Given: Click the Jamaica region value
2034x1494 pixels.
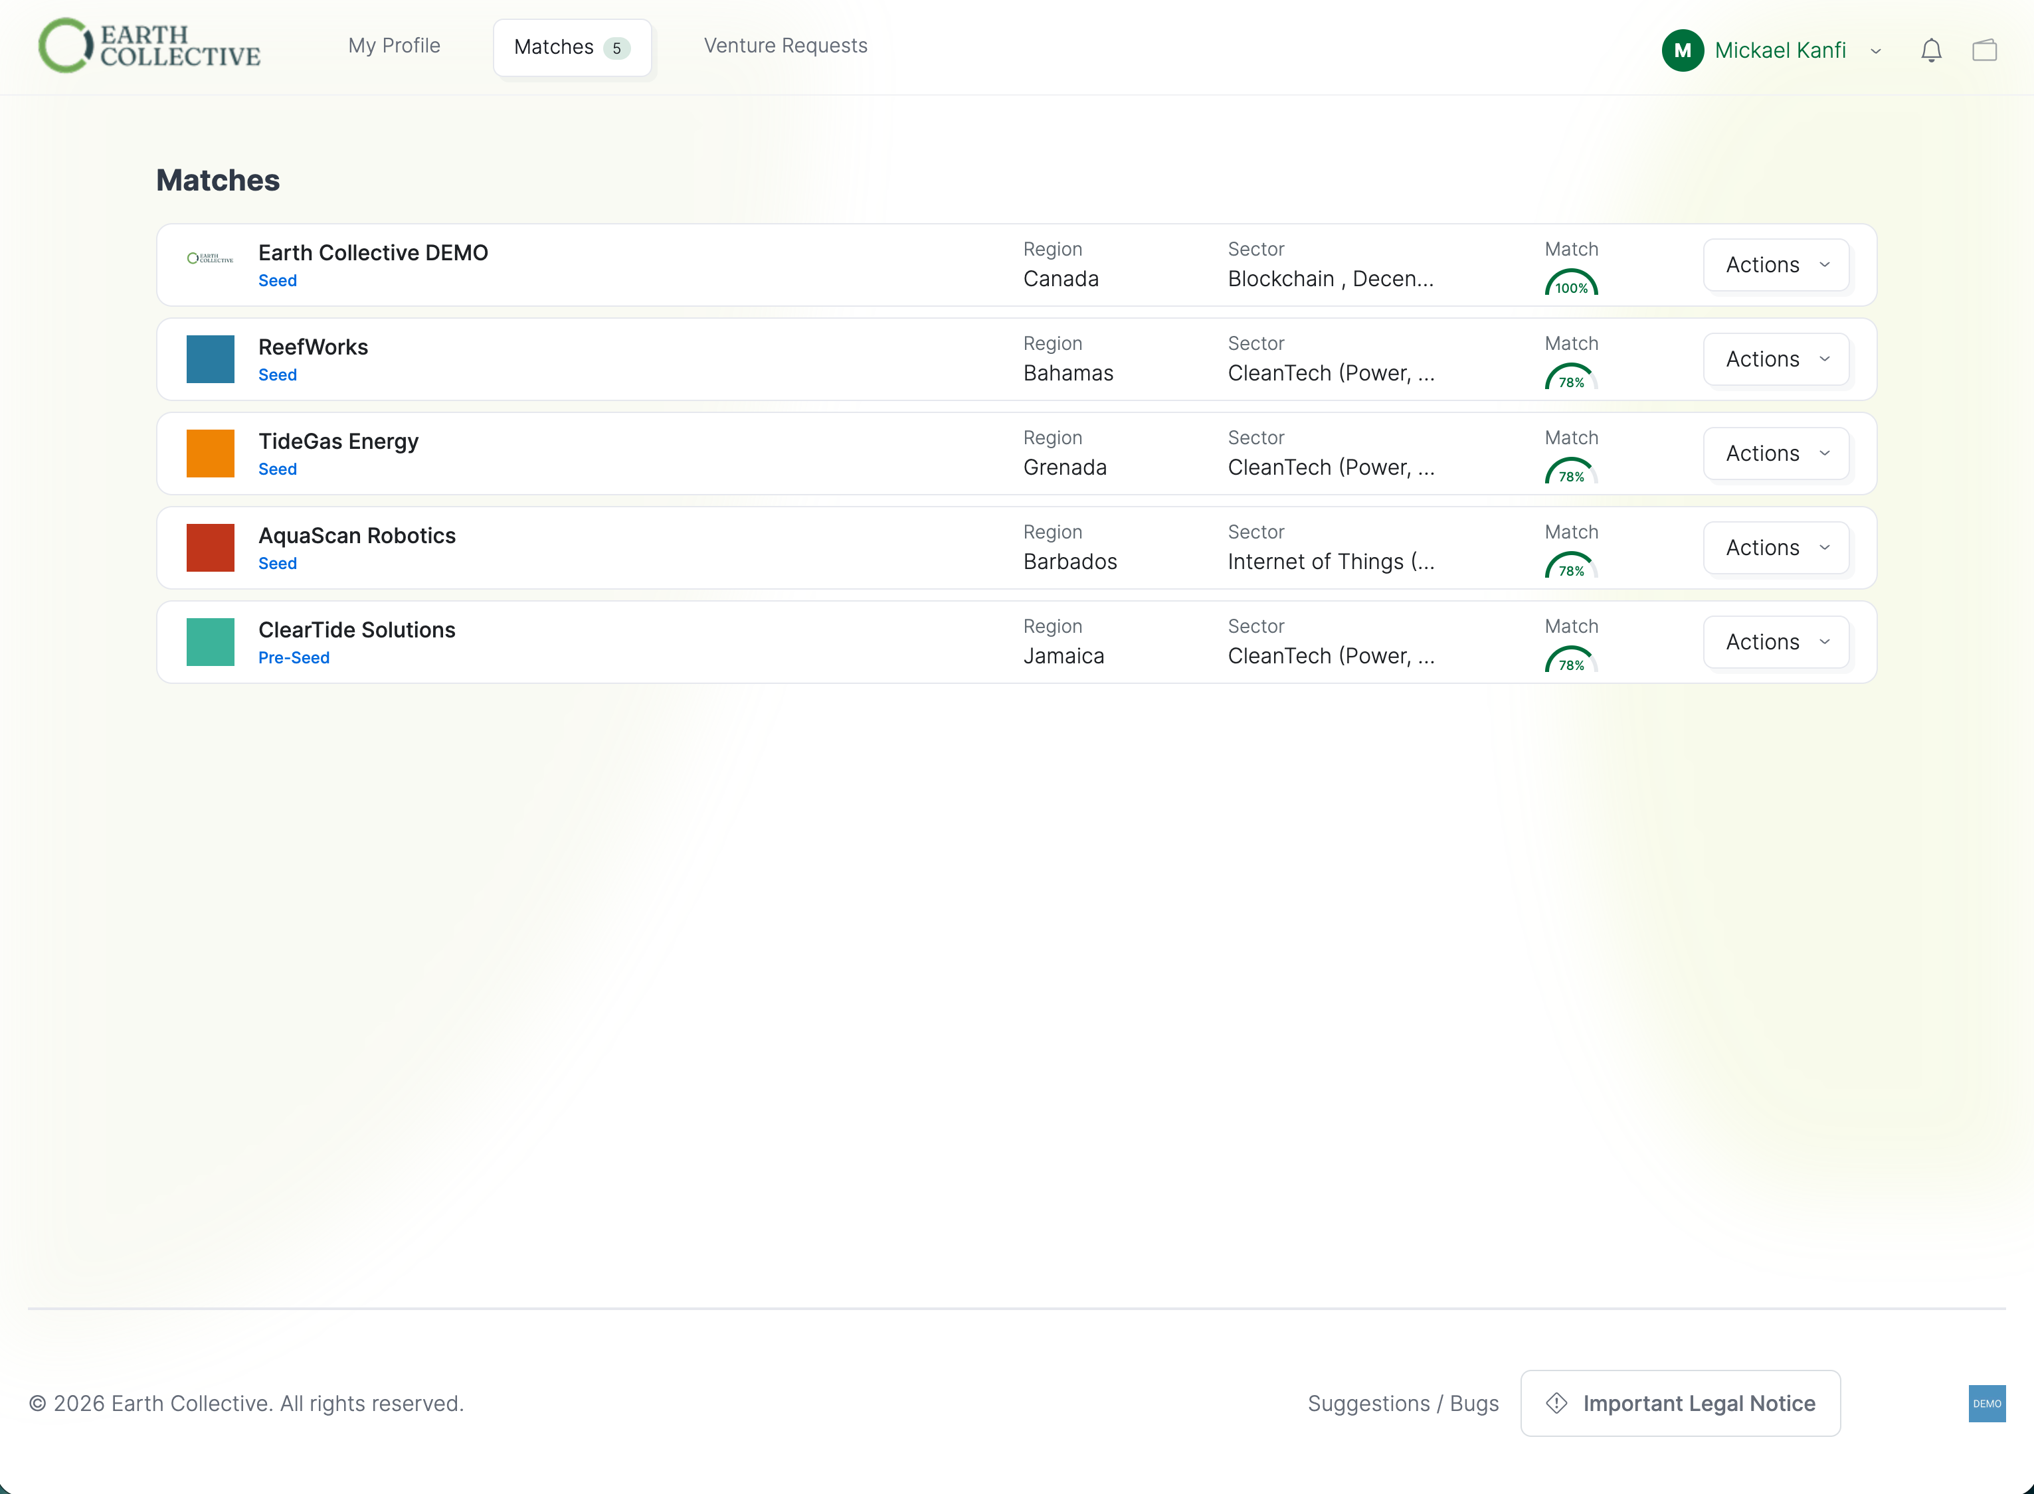Looking at the screenshot, I should click(x=1063, y=657).
